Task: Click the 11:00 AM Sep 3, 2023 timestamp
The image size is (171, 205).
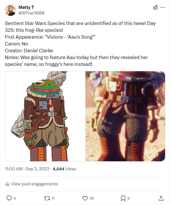Action: [x=27, y=169]
